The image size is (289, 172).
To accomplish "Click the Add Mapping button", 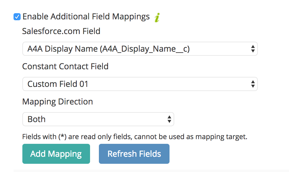I will 56,154.
